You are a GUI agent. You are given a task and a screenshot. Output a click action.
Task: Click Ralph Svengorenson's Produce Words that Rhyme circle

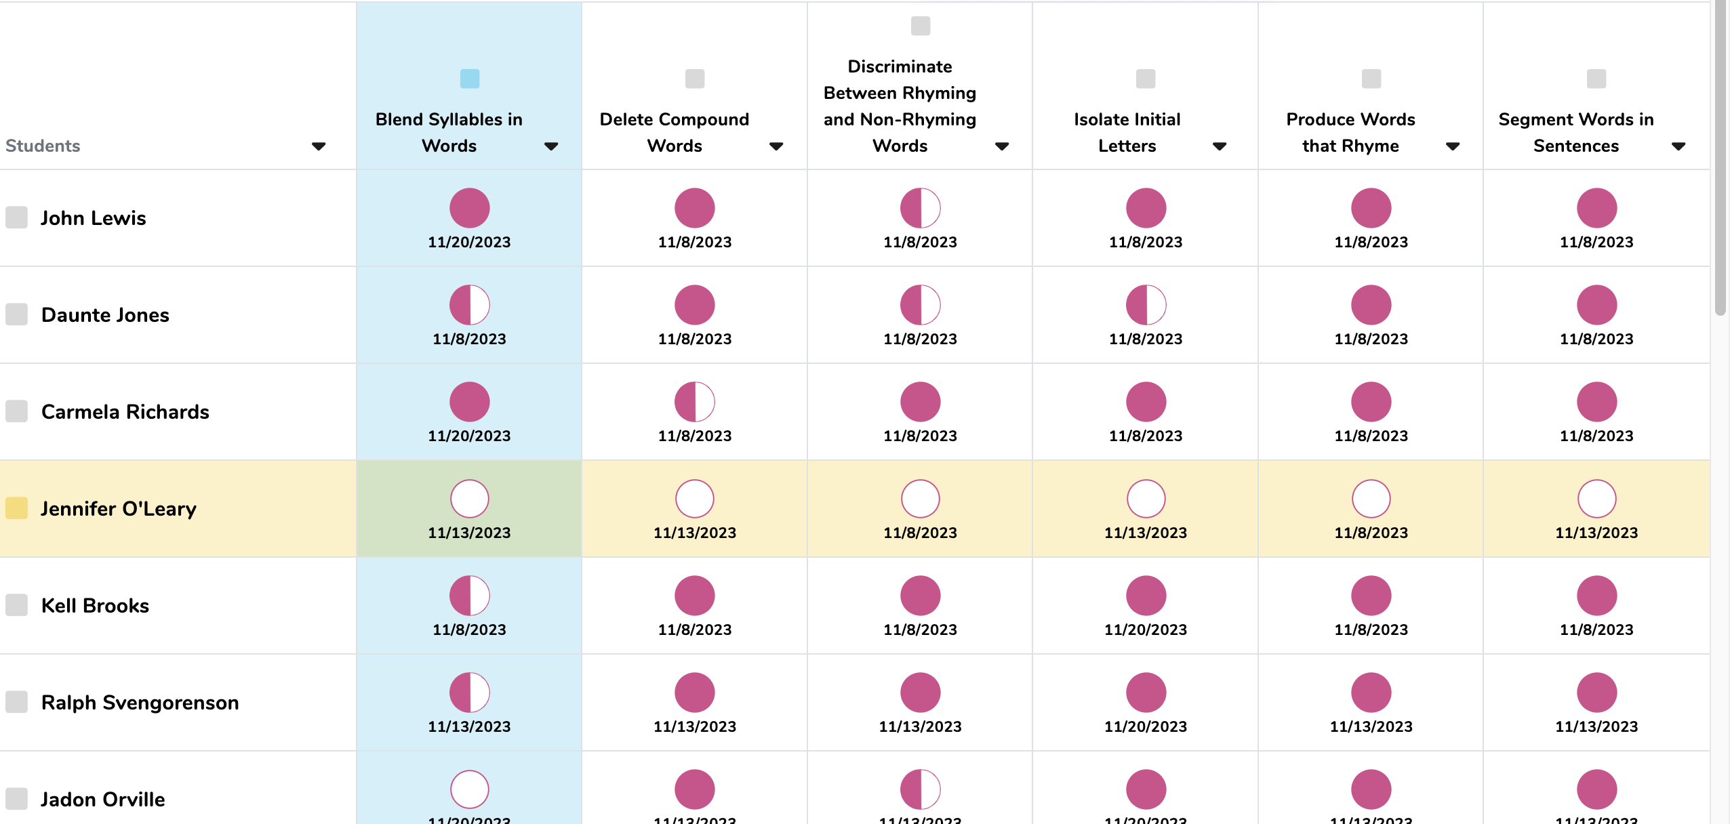click(1371, 693)
